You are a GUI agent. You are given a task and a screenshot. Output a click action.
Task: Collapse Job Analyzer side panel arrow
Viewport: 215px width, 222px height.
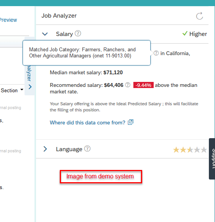coord(30,87)
